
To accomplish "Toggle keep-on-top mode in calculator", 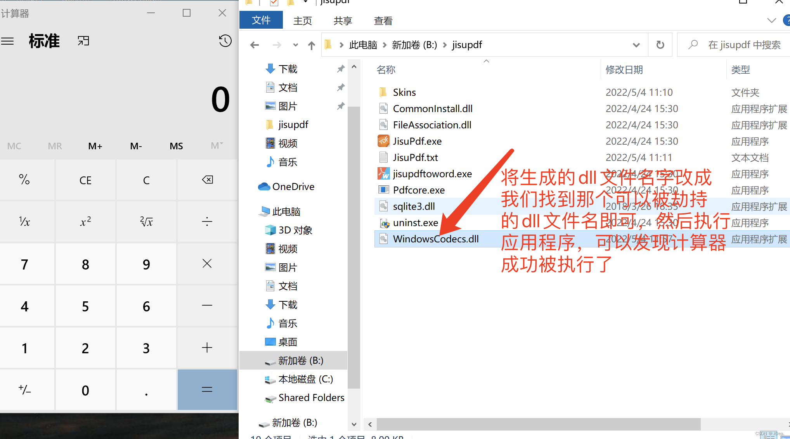I will (83, 41).
